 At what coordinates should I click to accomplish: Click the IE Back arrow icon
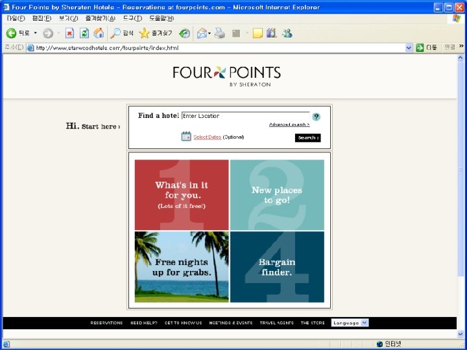click(x=11, y=33)
